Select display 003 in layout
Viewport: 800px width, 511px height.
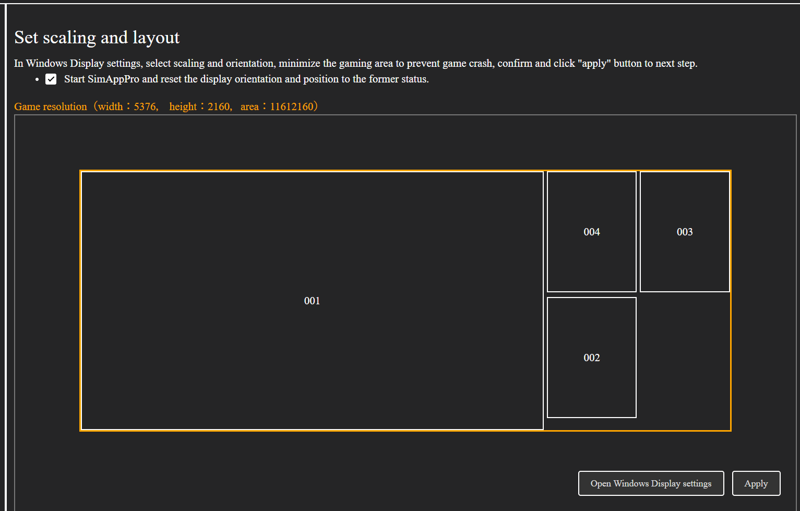click(x=685, y=232)
